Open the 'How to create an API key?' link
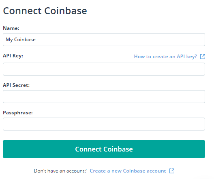 point(165,57)
